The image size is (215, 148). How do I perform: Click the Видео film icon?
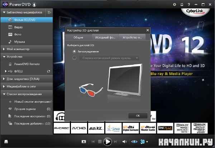coord(10,27)
